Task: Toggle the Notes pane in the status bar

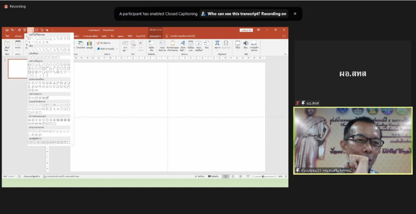Action: [200, 176]
